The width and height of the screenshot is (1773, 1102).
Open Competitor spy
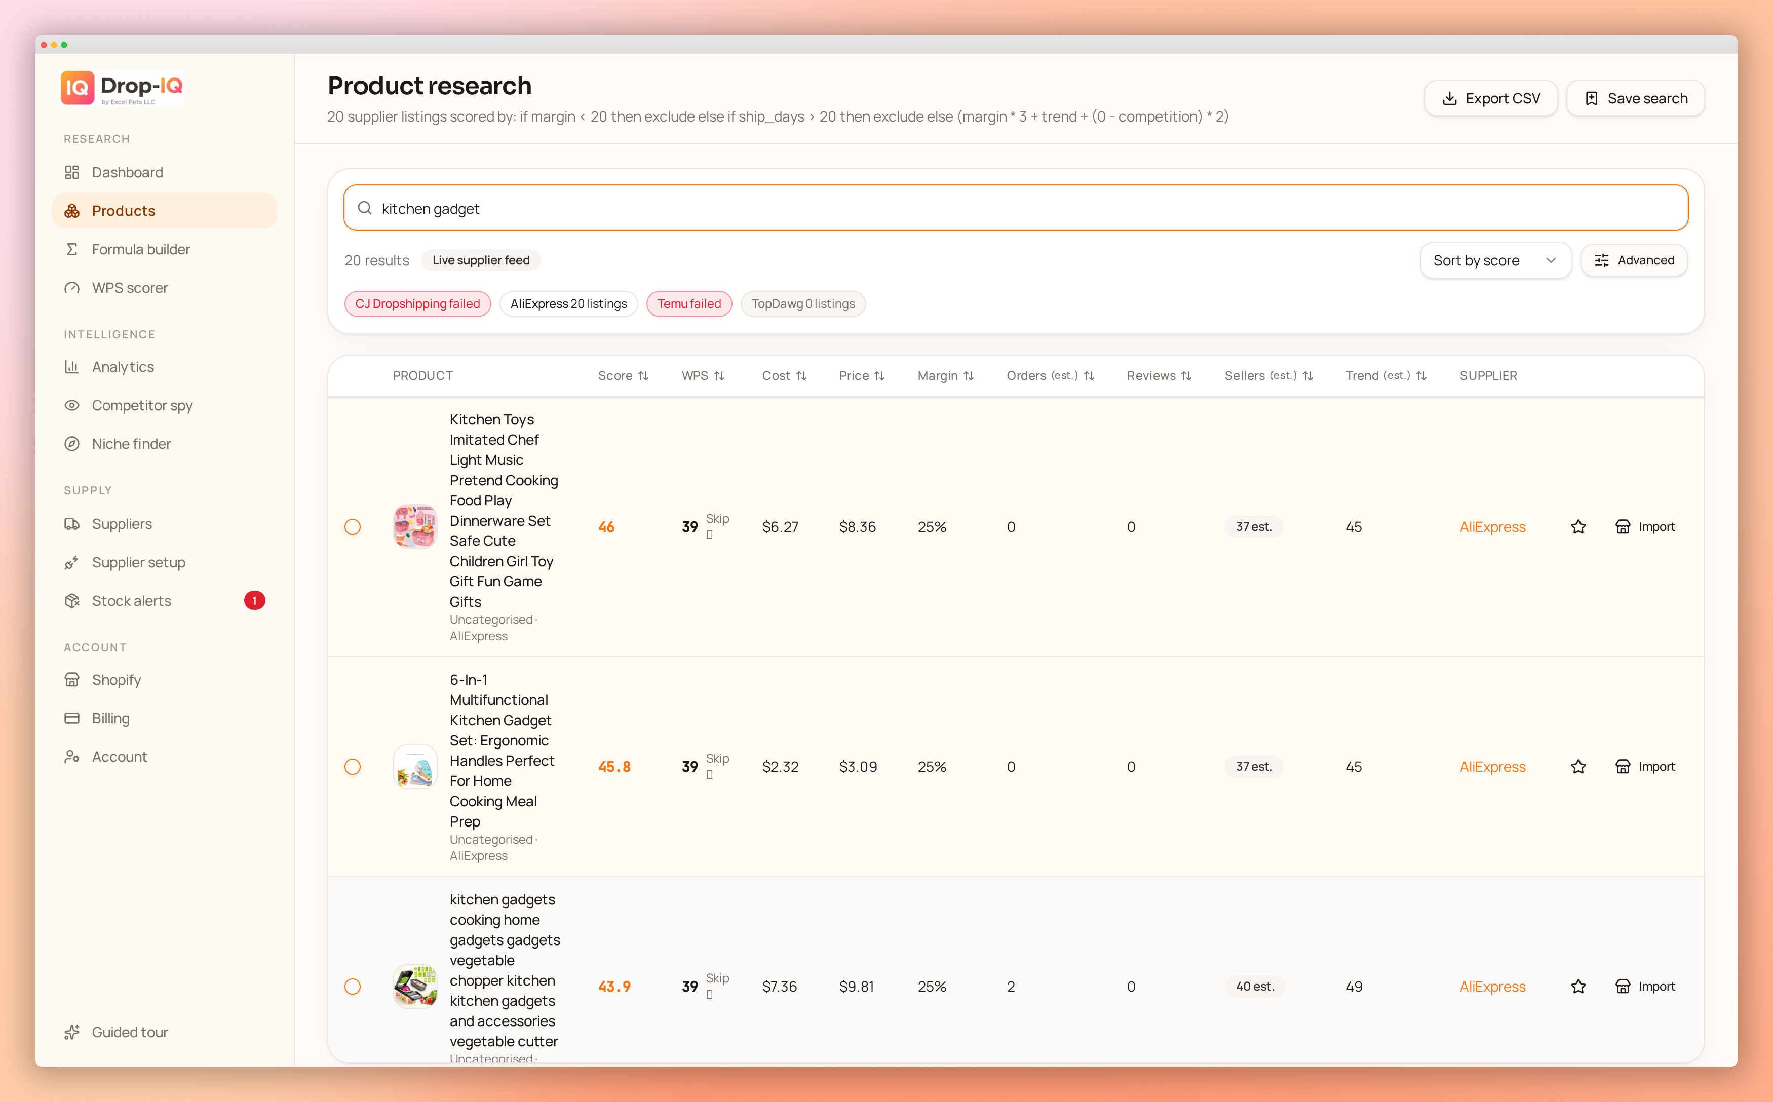pos(164,405)
